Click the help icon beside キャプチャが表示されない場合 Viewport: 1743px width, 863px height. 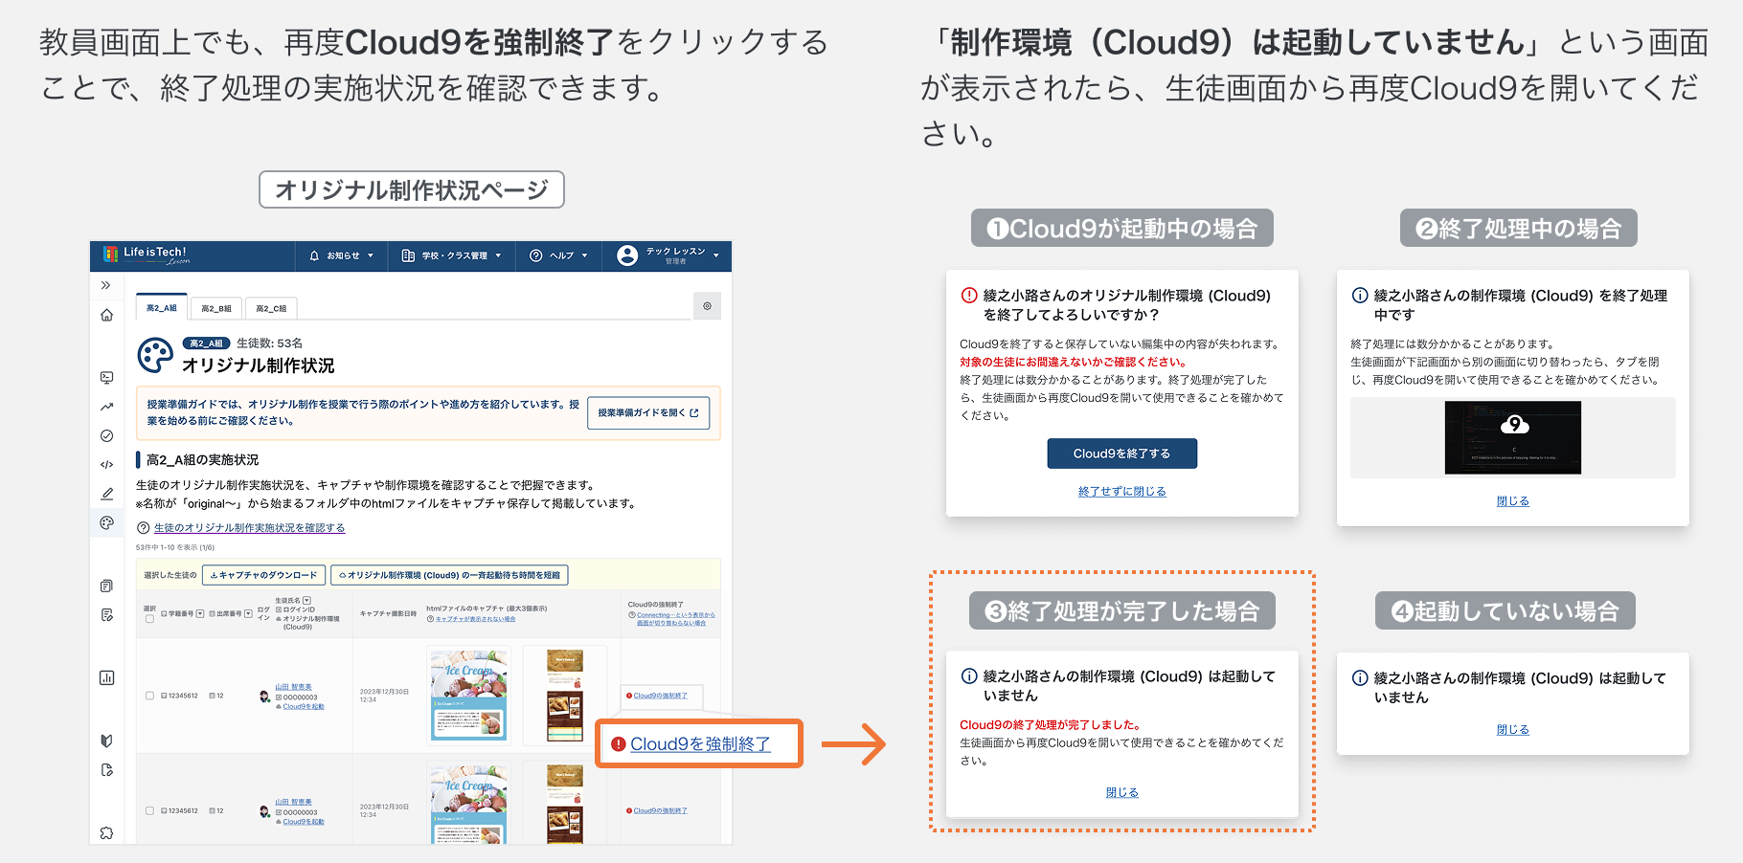click(430, 619)
